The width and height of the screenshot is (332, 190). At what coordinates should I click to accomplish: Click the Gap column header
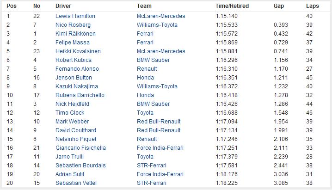(x=278, y=6)
